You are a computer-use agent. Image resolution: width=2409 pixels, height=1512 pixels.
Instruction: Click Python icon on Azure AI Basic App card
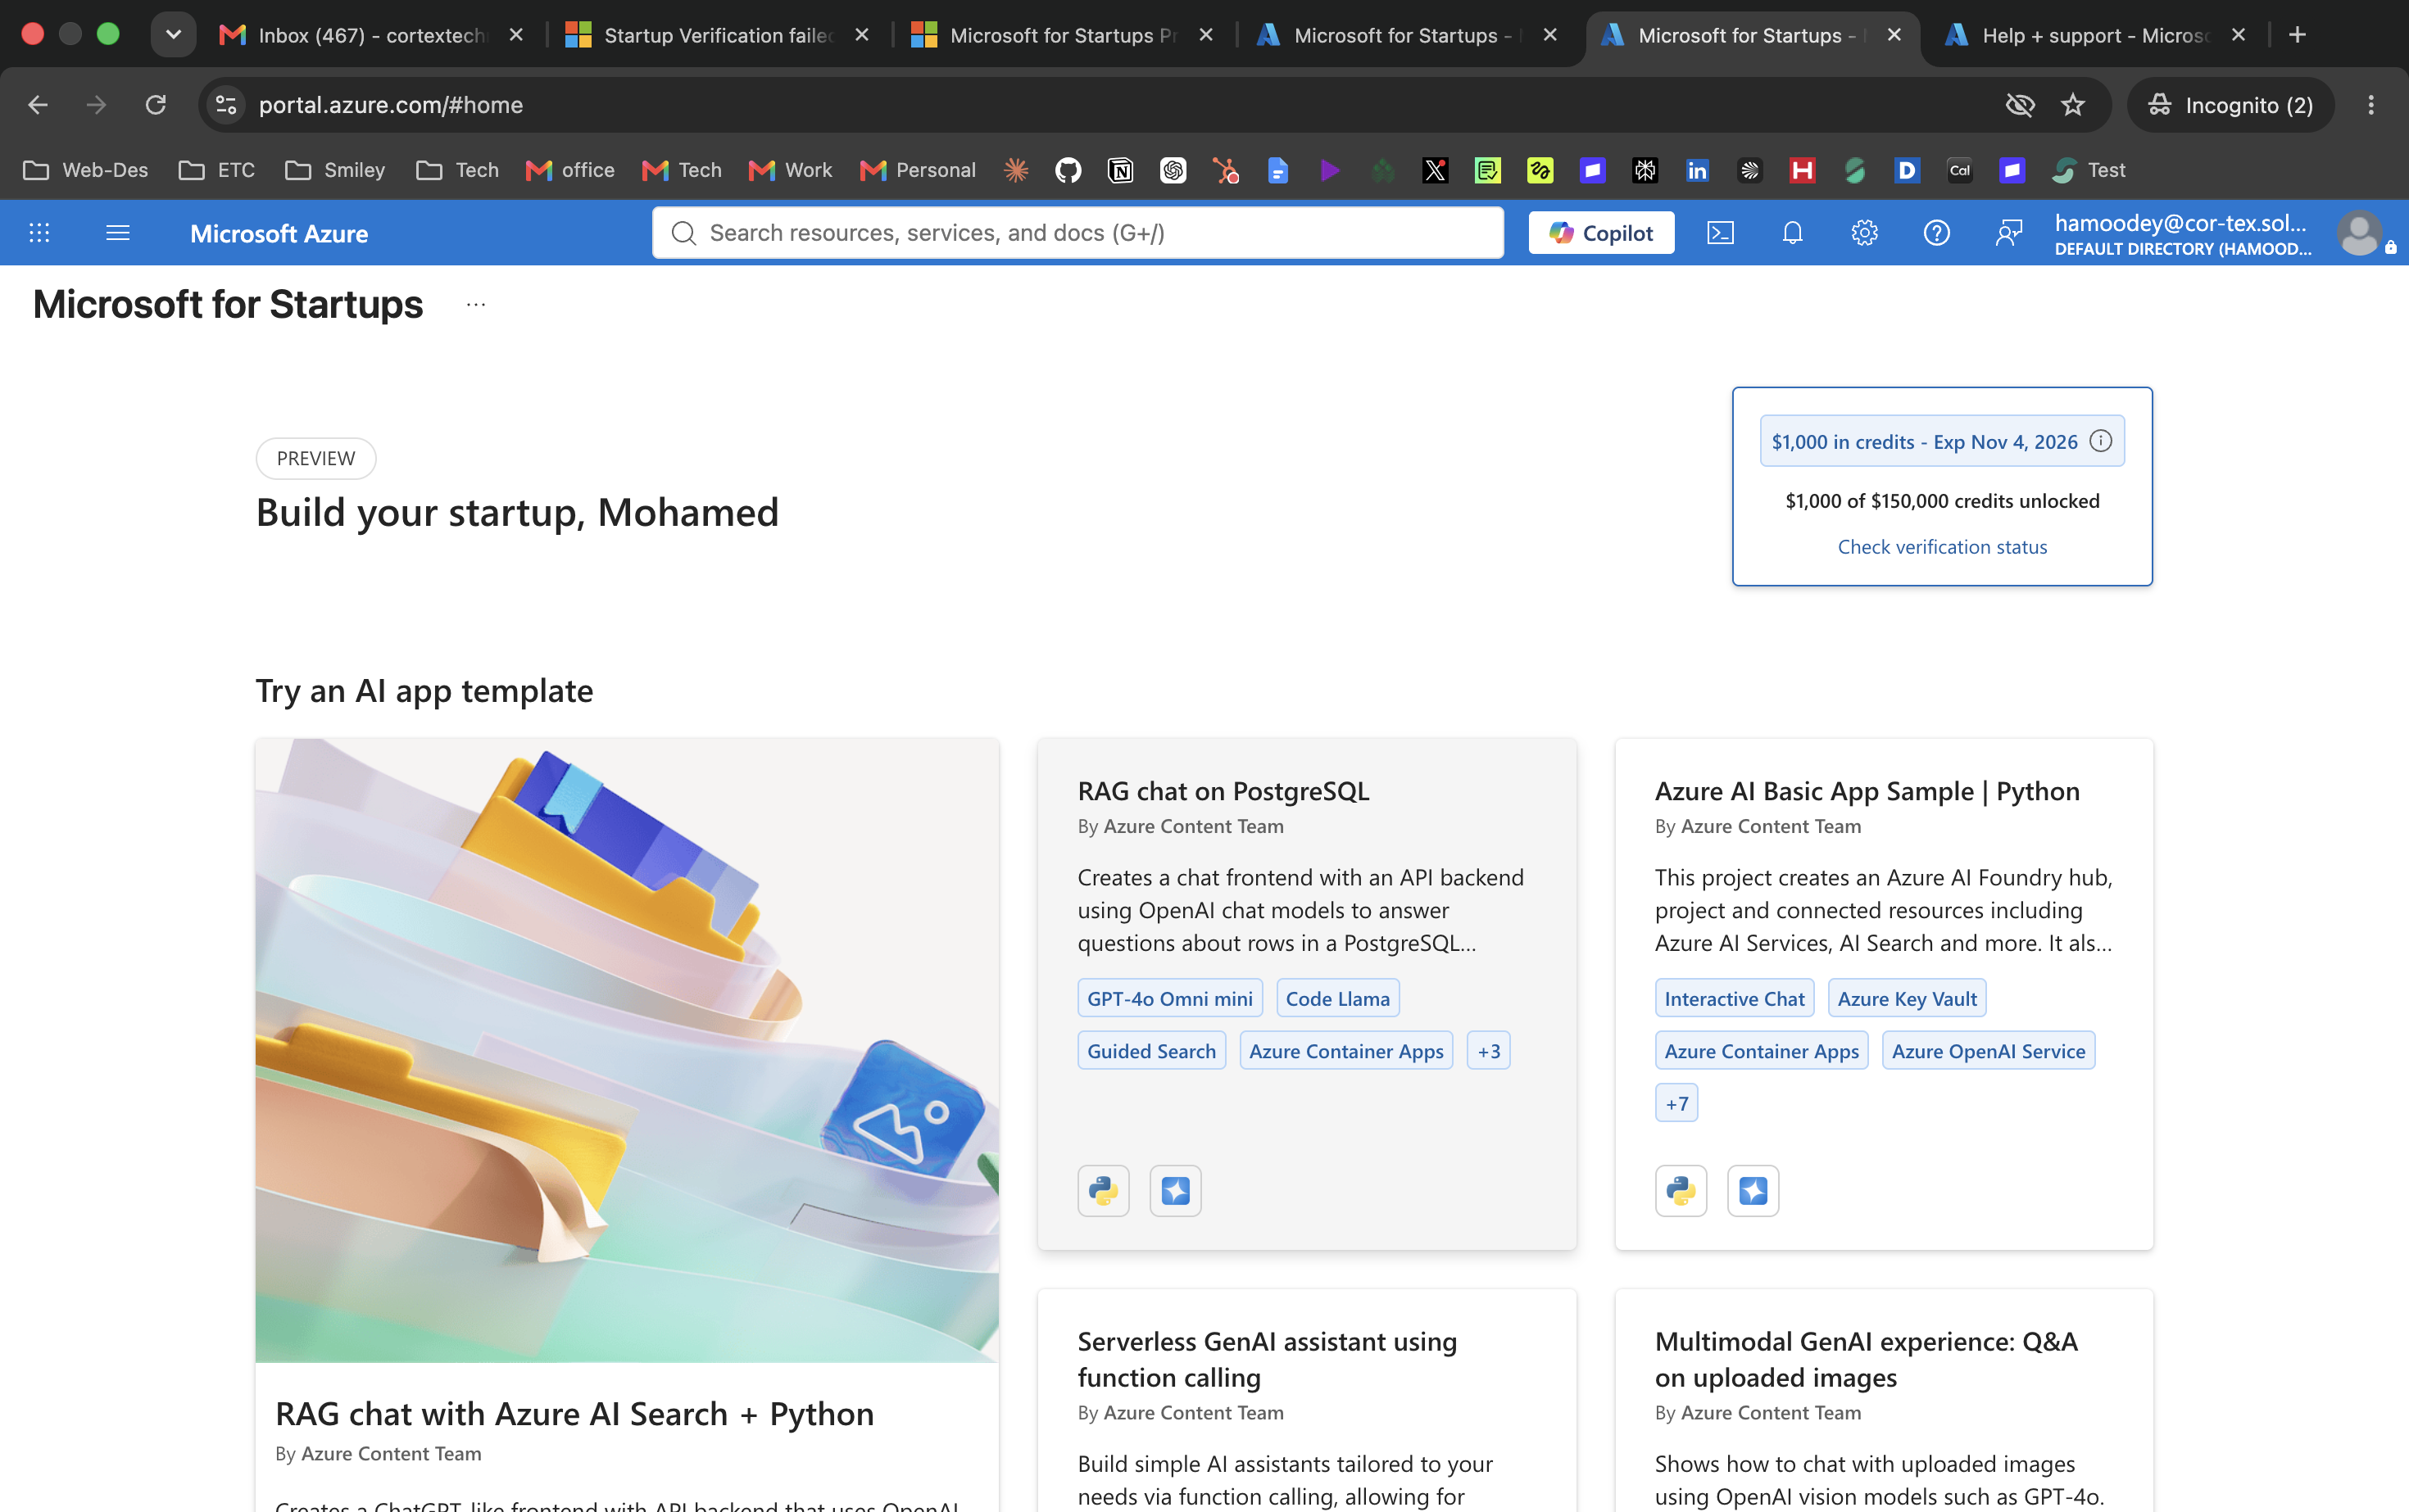tap(1680, 1190)
